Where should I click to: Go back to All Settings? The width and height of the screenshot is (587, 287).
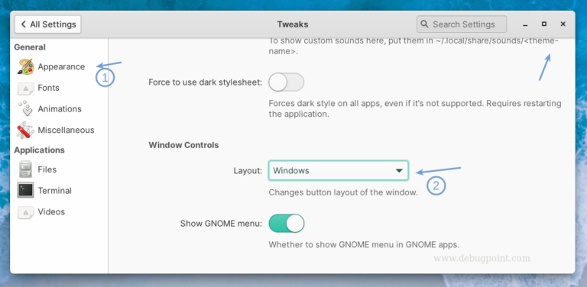[48, 24]
